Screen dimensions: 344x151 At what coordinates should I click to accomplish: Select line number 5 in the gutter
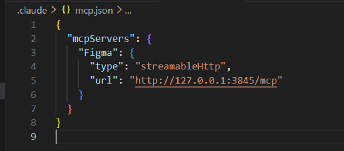click(34, 80)
